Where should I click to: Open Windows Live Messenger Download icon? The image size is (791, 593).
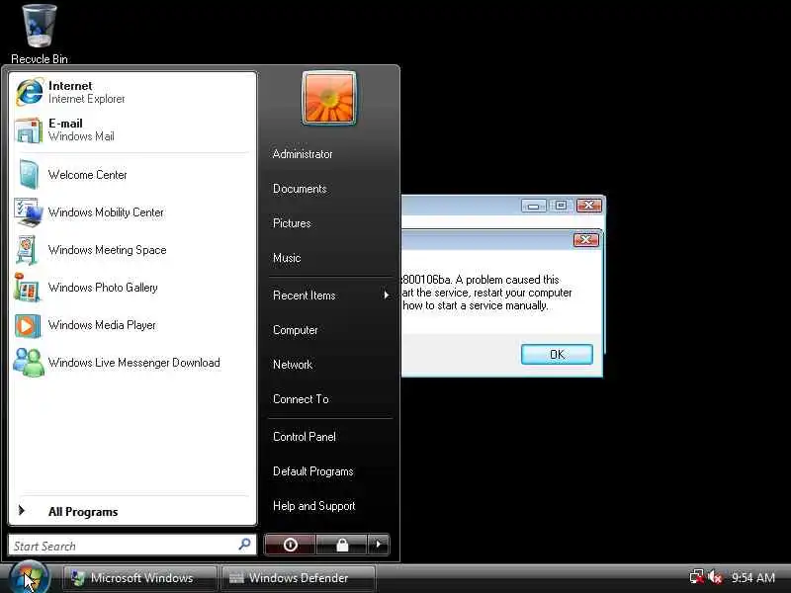coord(29,363)
